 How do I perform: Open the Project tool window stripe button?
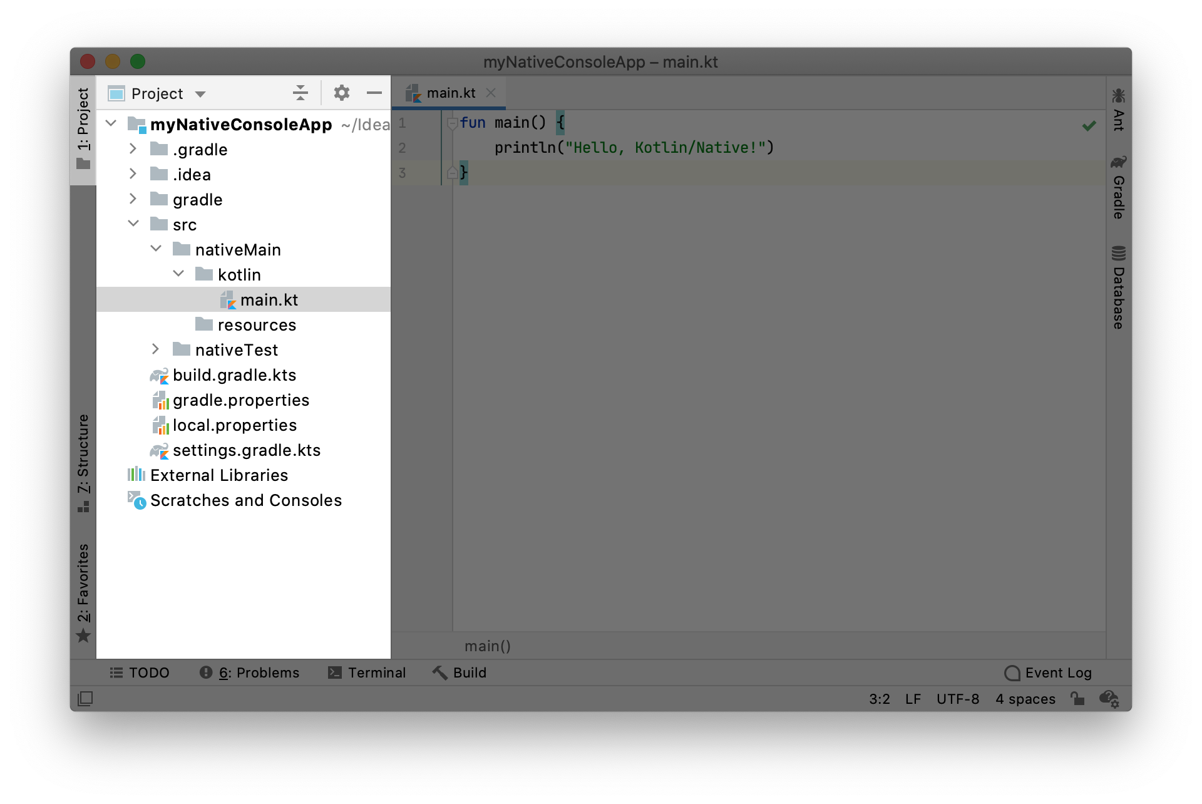tap(83, 130)
